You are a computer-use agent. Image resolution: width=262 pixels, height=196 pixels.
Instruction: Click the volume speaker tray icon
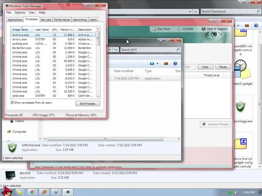236,192
